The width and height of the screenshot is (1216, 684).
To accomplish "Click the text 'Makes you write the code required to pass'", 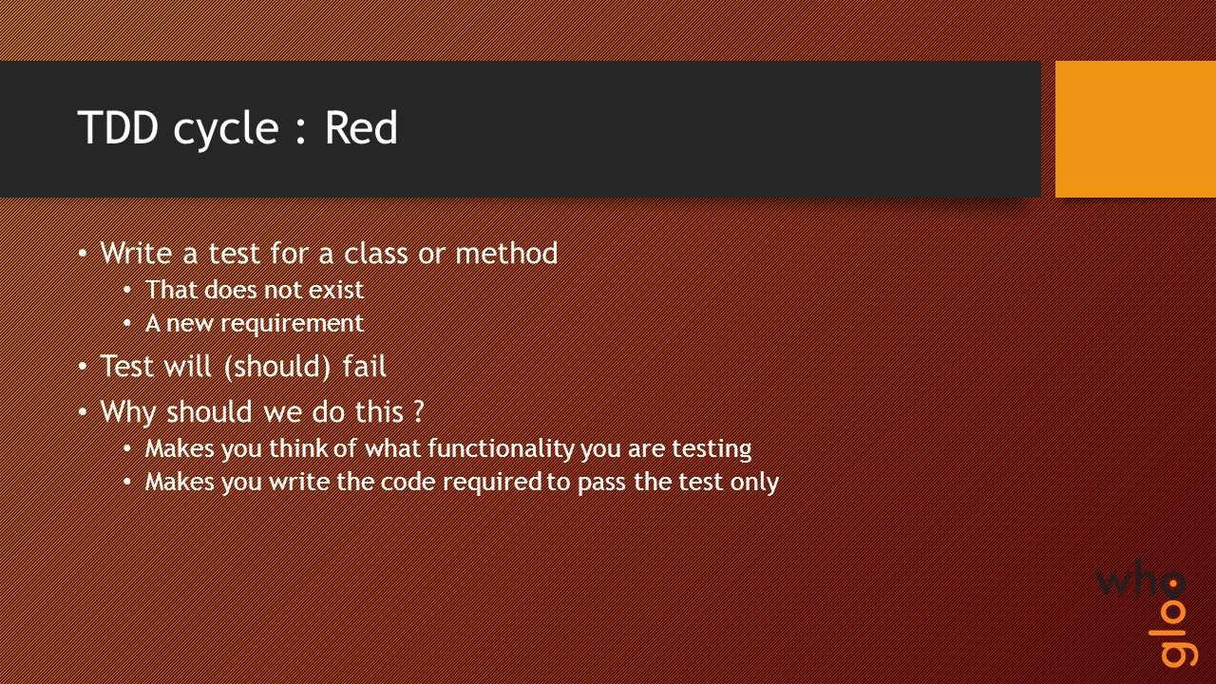I will (387, 482).
